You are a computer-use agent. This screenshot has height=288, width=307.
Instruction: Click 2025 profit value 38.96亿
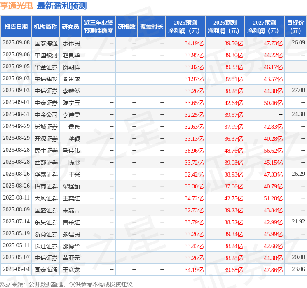click(194, 151)
